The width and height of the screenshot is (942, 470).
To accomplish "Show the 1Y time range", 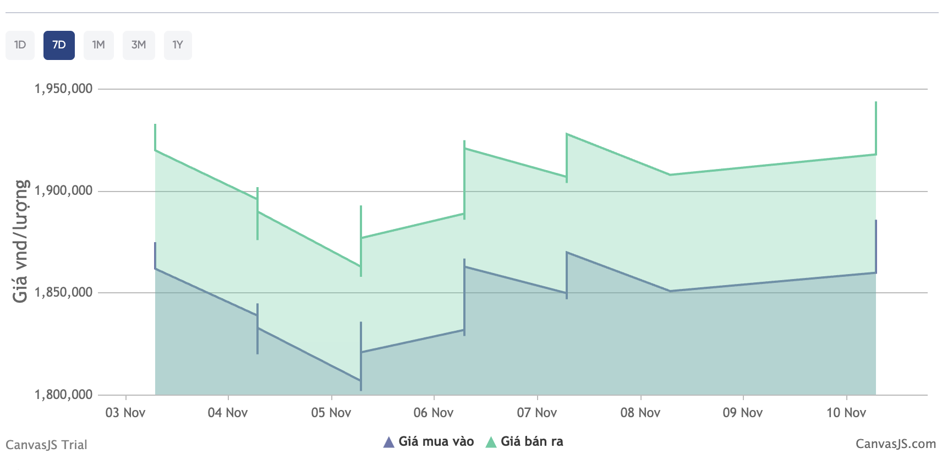I will pyautogui.click(x=178, y=45).
